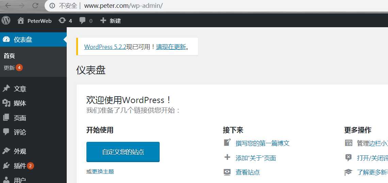The width and height of the screenshot is (388, 183).
Task: Open 媒体 in the sidebar
Action: [20, 103]
